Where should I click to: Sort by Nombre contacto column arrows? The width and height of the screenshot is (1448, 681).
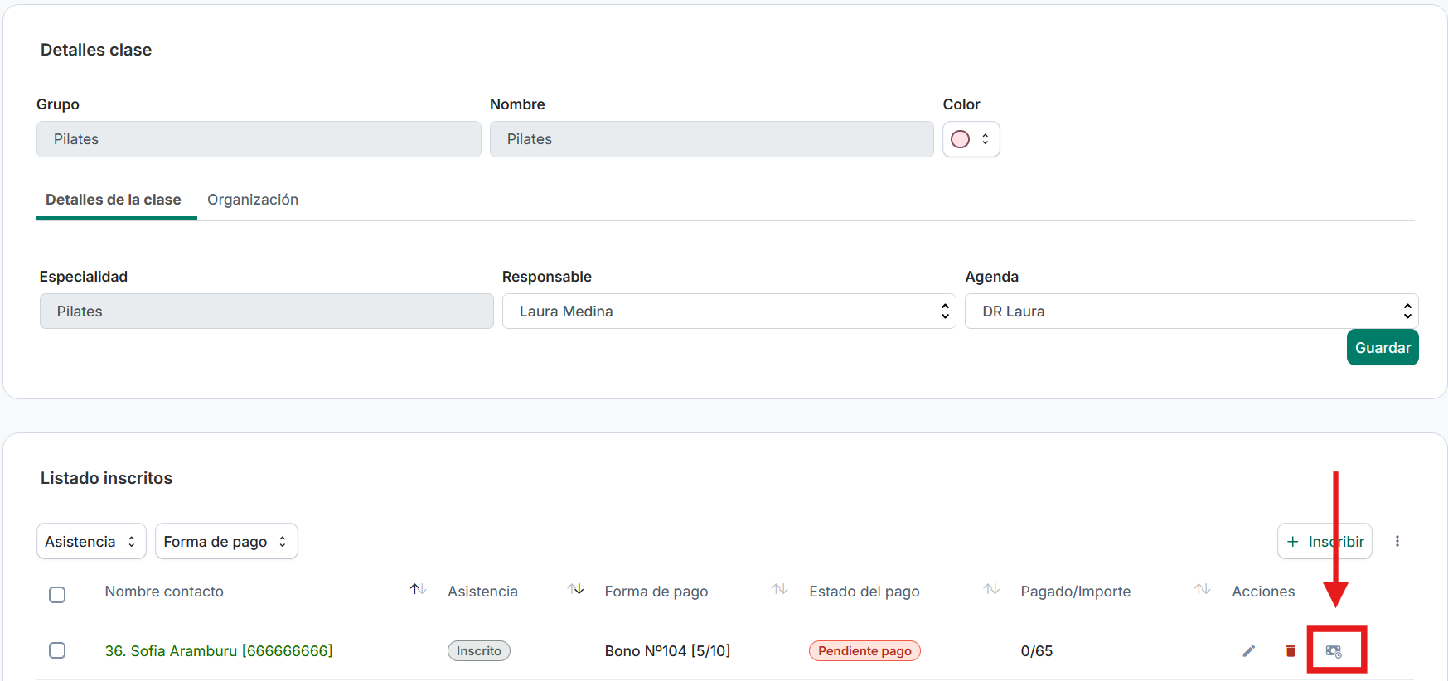pyautogui.click(x=418, y=589)
